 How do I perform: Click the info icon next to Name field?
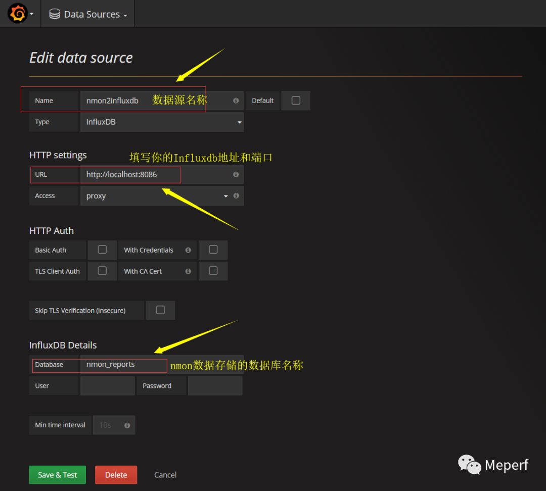click(236, 101)
